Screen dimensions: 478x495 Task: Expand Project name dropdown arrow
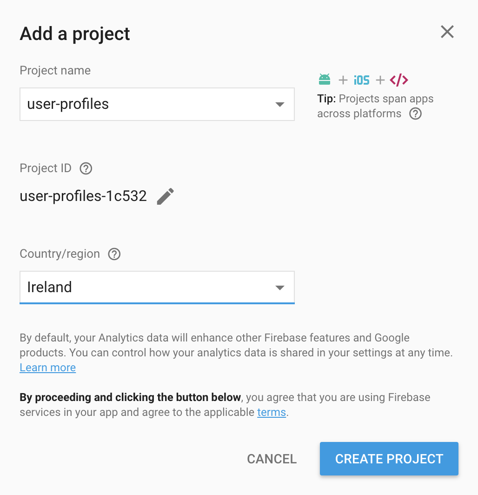coord(279,104)
